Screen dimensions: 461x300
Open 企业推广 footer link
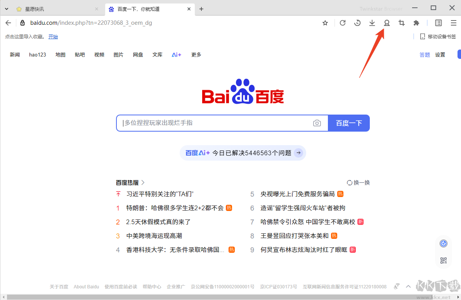click(x=176, y=286)
